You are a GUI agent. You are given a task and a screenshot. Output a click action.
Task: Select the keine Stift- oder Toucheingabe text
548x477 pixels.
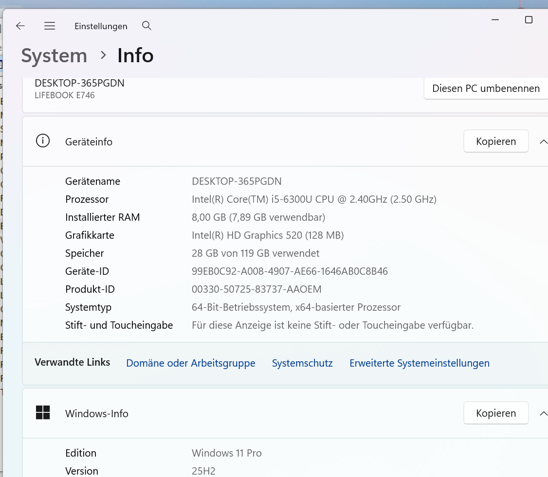333,325
